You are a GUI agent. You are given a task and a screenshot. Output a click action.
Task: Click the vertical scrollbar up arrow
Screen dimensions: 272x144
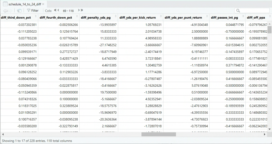tap(270, 23)
